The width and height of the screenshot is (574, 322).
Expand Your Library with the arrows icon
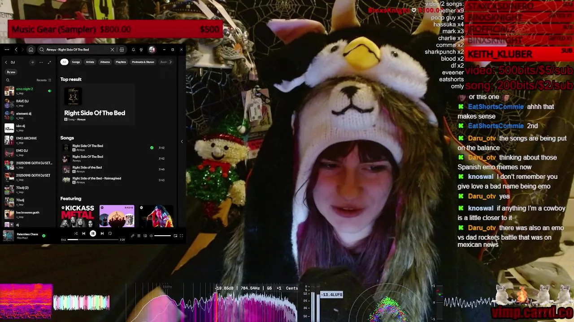pos(49,62)
